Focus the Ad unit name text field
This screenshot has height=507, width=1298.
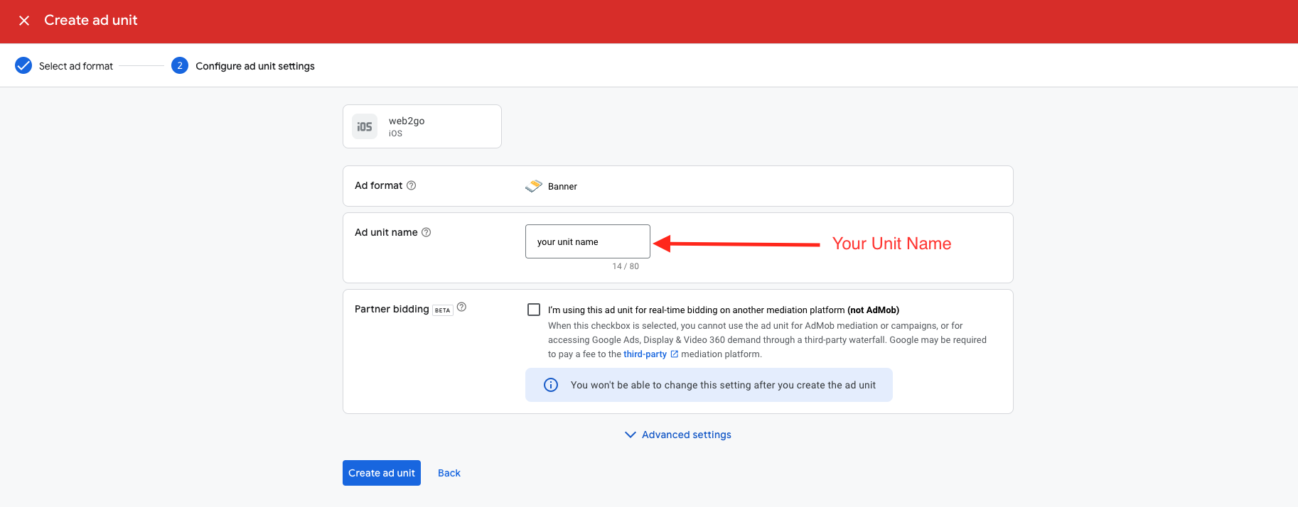point(587,241)
